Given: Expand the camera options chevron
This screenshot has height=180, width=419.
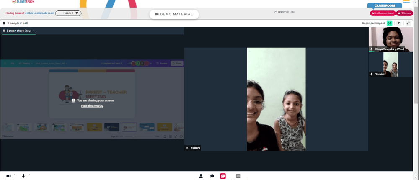Looking at the screenshot, I should coord(14,175).
